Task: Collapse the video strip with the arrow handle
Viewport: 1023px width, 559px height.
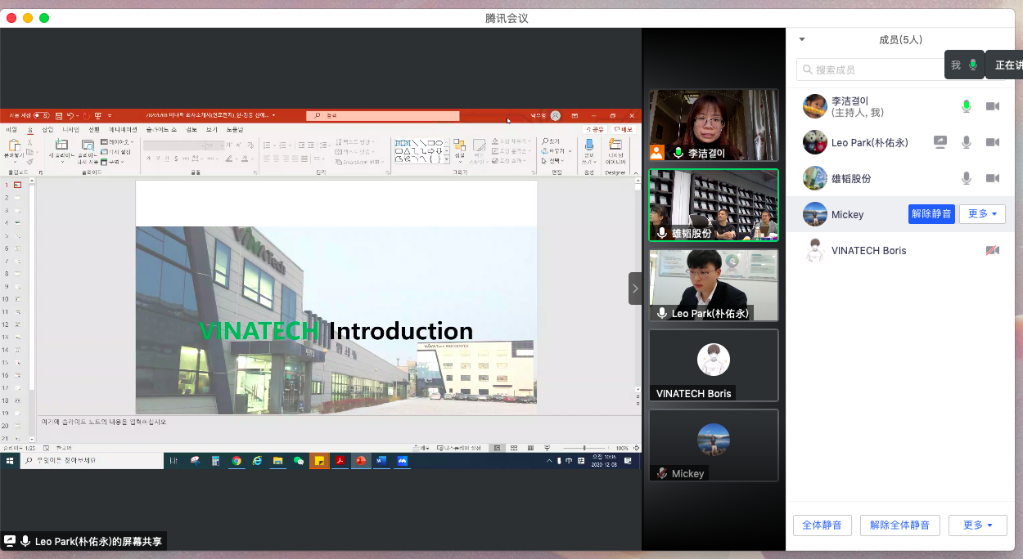Action: tap(635, 288)
